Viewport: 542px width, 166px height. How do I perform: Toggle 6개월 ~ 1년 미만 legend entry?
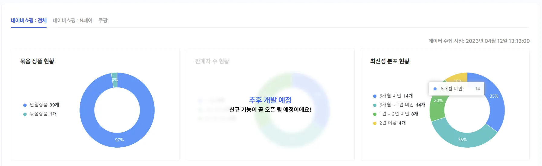click(399, 105)
